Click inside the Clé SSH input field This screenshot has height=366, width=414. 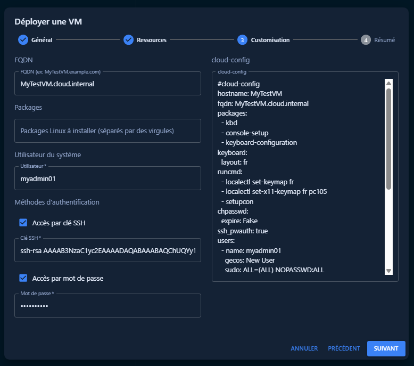pos(107,251)
